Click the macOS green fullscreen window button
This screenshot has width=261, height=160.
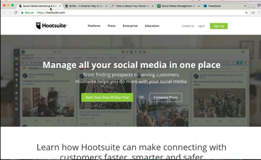(x=12, y=5)
